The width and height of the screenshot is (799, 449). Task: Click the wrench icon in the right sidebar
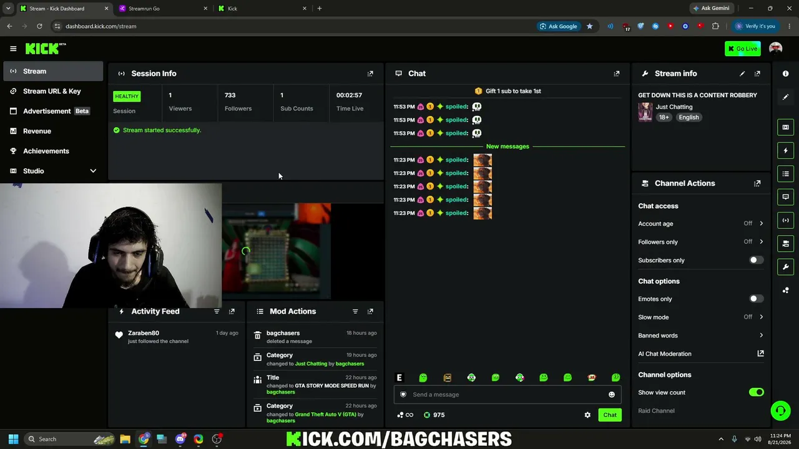point(786,267)
